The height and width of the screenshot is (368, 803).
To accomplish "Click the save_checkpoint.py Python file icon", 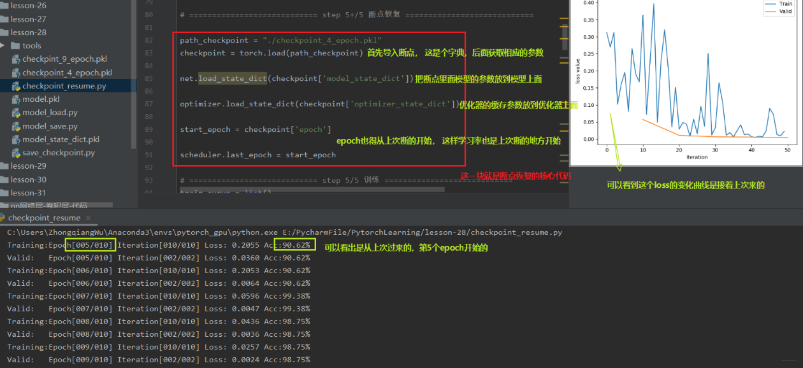I will 16,153.
